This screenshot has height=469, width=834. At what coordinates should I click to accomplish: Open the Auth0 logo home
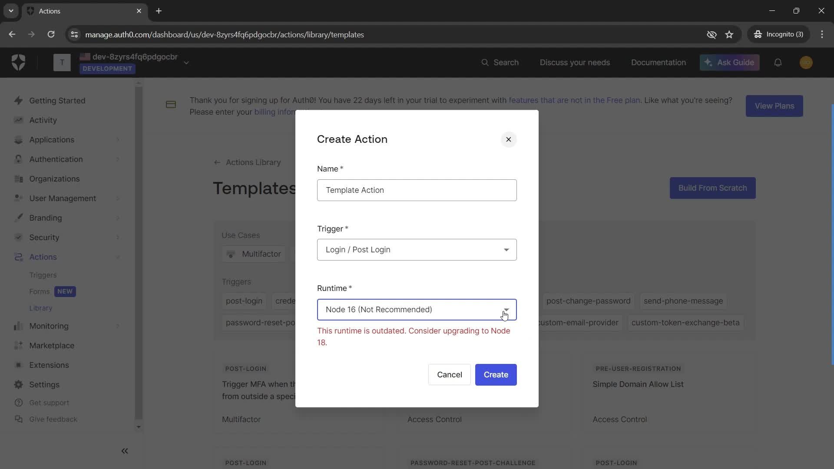(18, 63)
